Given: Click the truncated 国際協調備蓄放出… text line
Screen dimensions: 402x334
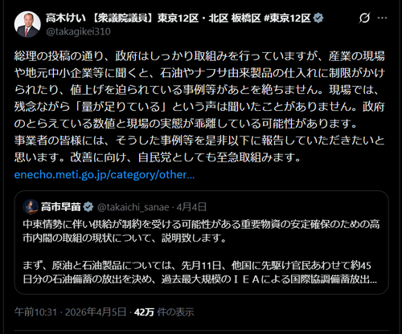Looking at the screenshot, I should pyautogui.click(x=199, y=279).
